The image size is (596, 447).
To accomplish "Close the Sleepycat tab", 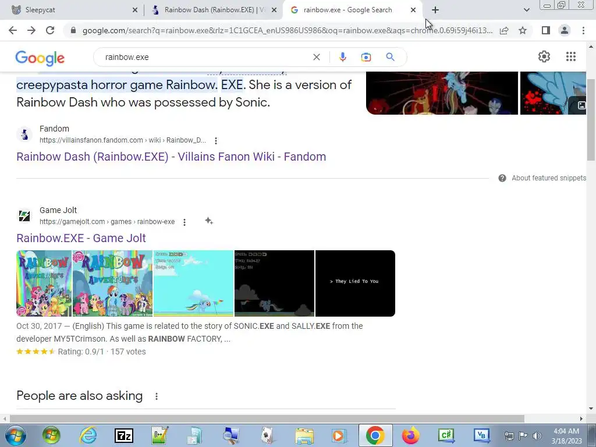I will (135, 10).
